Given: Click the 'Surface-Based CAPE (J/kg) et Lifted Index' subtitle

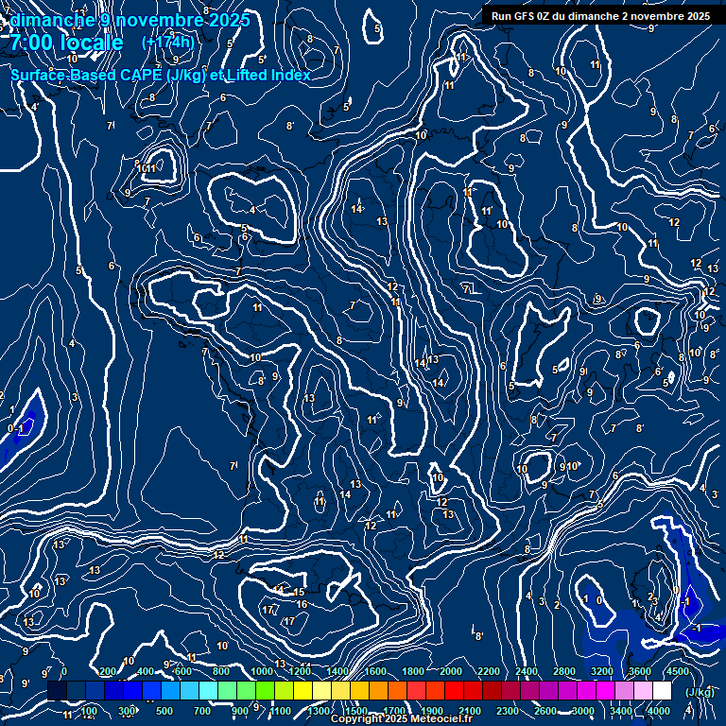Looking at the screenshot, I should (x=161, y=75).
